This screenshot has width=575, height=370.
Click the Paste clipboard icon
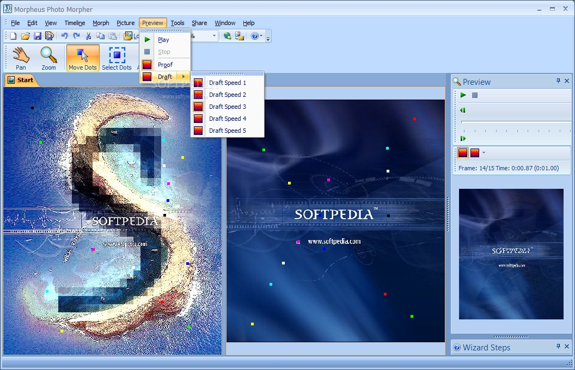[x=113, y=36]
